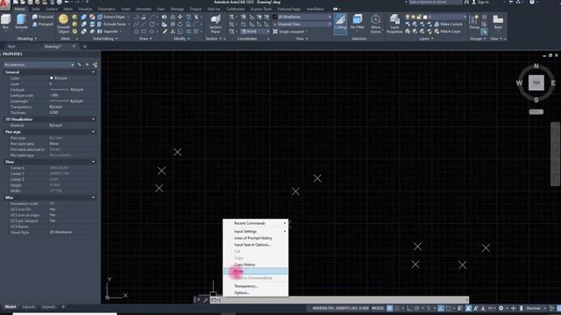Select the No Filter tool
This screenshot has width=561, height=315.
coord(357,22)
